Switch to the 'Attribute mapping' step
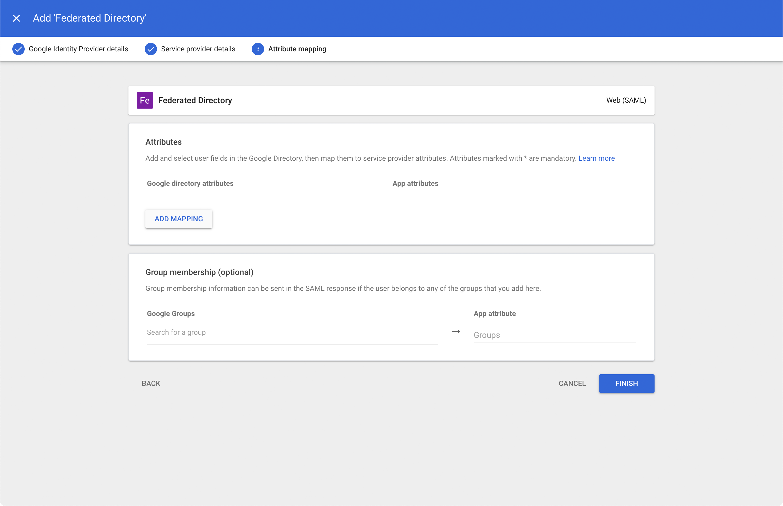 pos(297,49)
